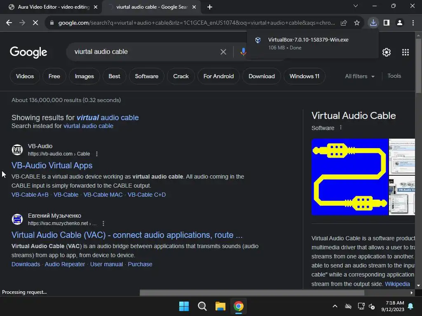This screenshot has height=316, width=422.
Task: Open VB-Cable MAC sitelink
Action: tap(103, 195)
